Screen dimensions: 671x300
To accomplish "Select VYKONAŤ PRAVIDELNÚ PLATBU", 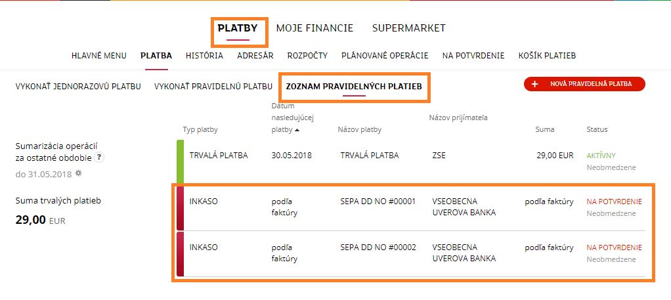I will [213, 87].
